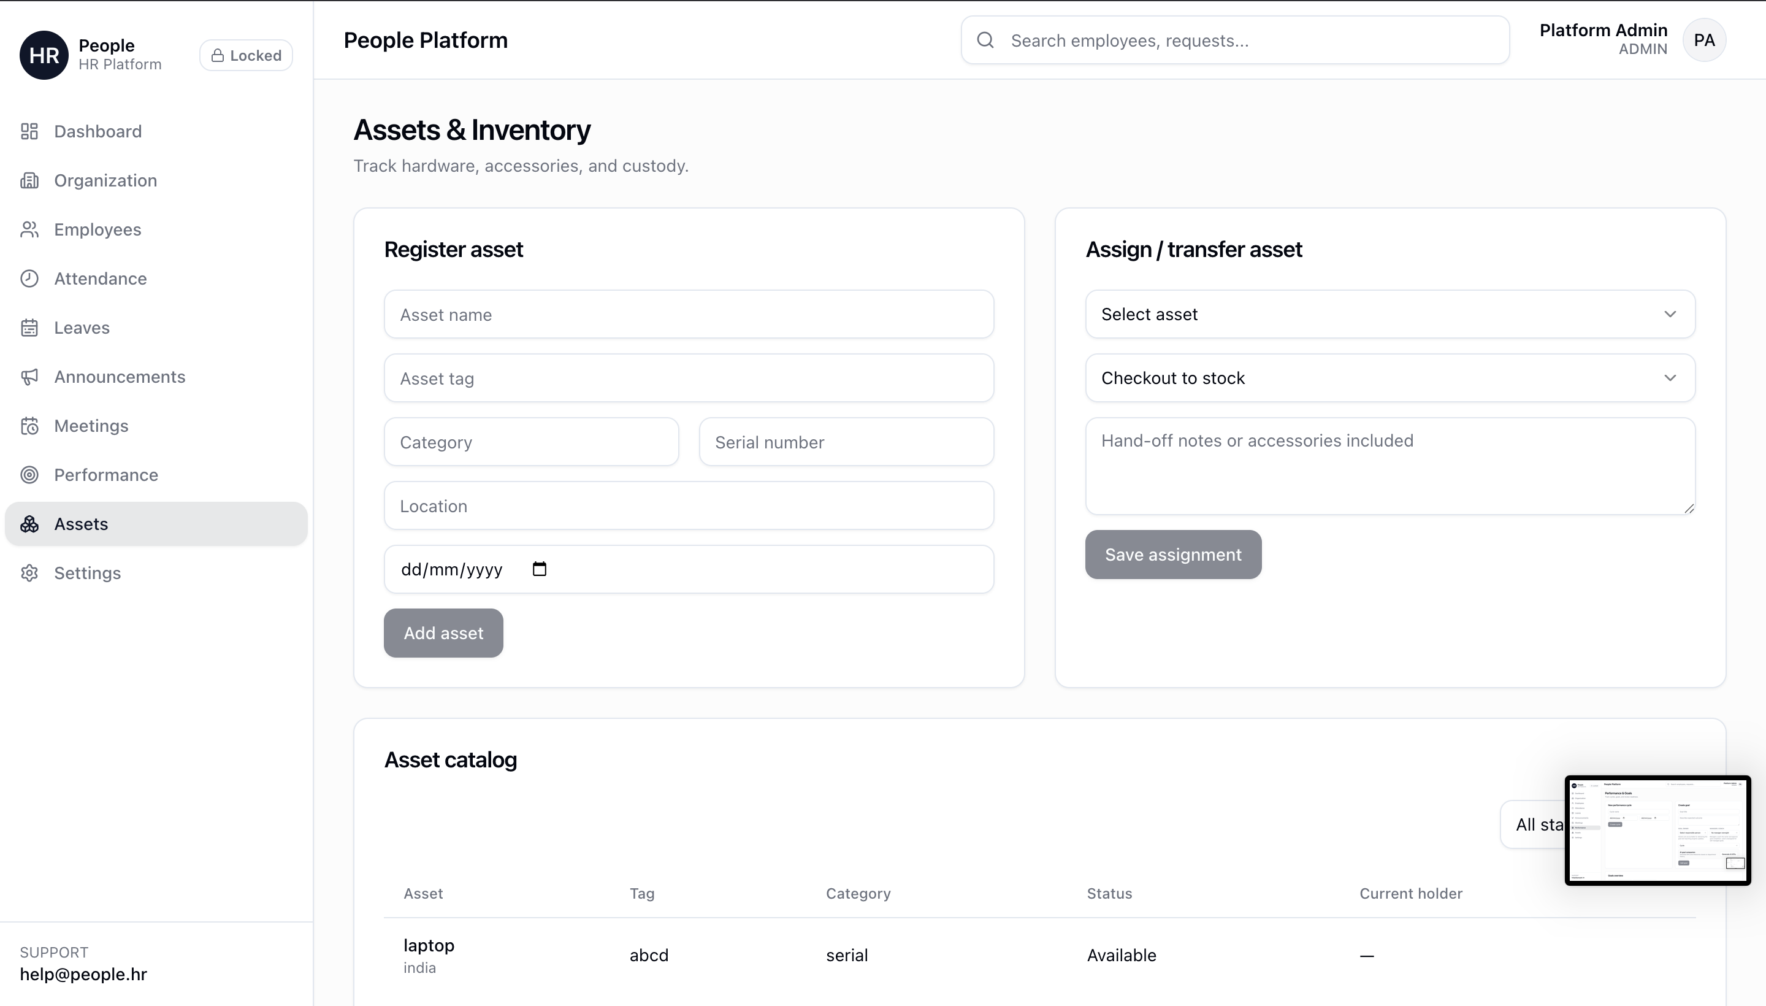
Task: Click the floating screenshot preview thumbnail
Action: pyautogui.click(x=1657, y=830)
